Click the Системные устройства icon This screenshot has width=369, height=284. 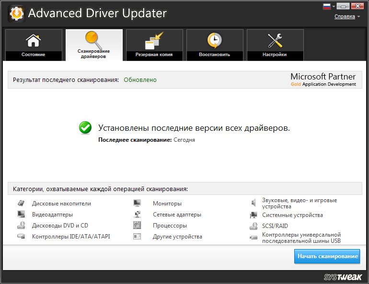coord(254,215)
